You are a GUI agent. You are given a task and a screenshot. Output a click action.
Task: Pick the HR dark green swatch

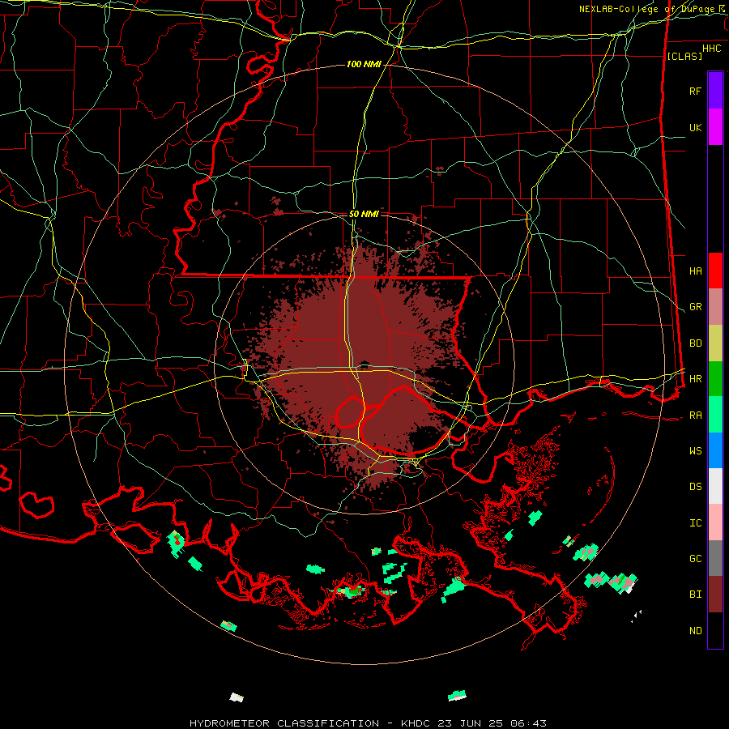pos(715,379)
